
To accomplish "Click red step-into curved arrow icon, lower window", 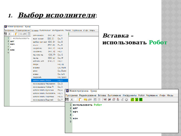I will 114,99.
